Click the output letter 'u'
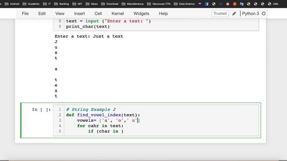Screen dimensions: 287x161 56,47
